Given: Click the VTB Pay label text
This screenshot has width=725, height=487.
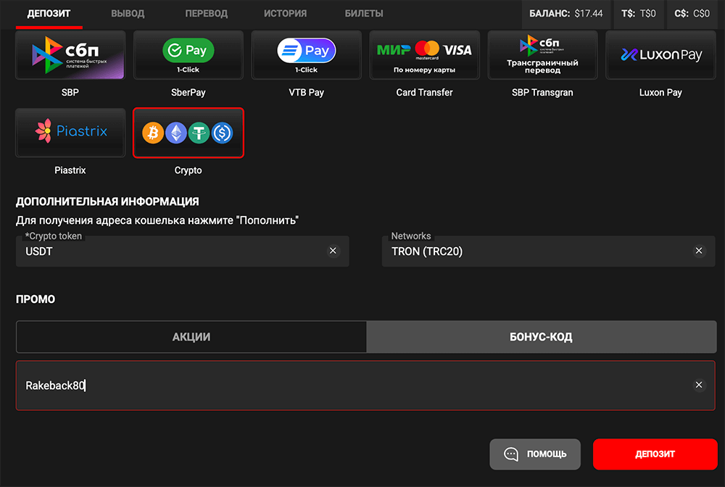Looking at the screenshot, I should click(x=306, y=93).
